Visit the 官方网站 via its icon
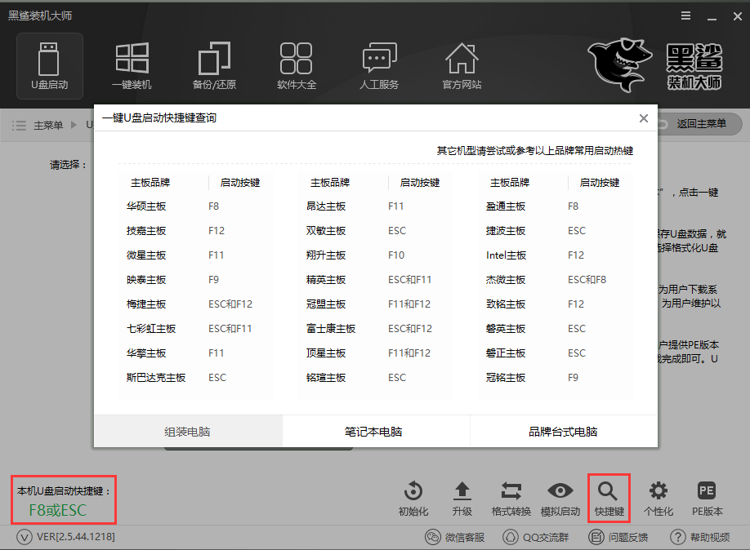Viewport: 750px width, 550px height. 461,65
